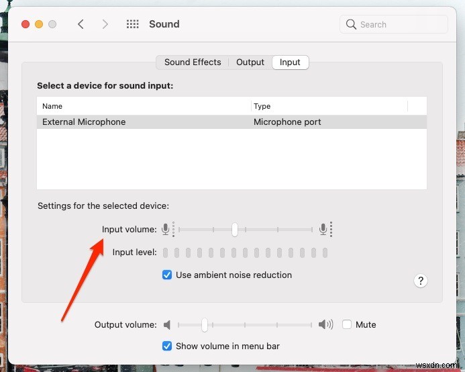The width and height of the screenshot is (465, 372).
Task: Disable Use ambient noise reduction checkbox
Action: click(167, 275)
